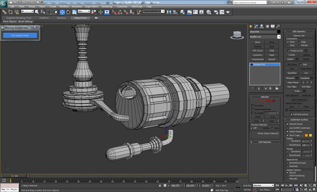Open the Display command panel tab
Viewport: 317px width, 192px height.
[x=273, y=26]
